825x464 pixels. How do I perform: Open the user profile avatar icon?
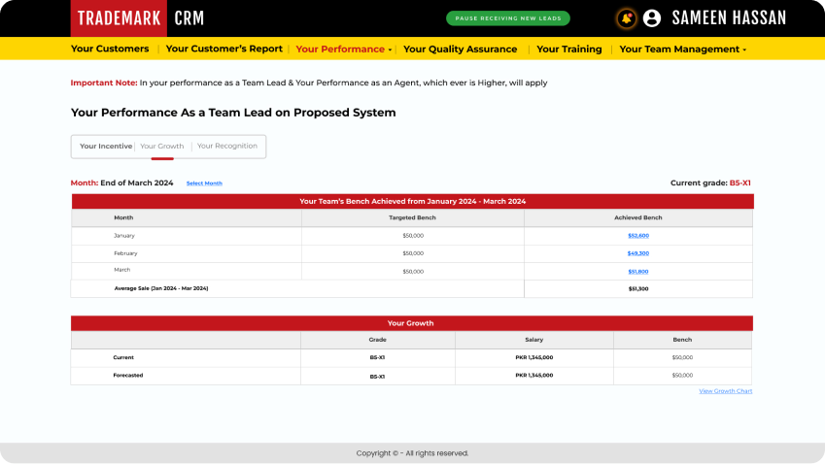click(652, 18)
